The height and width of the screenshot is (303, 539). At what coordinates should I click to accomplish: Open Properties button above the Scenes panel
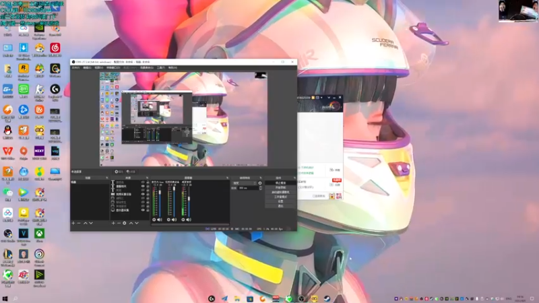pyautogui.click(x=119, y=172)
